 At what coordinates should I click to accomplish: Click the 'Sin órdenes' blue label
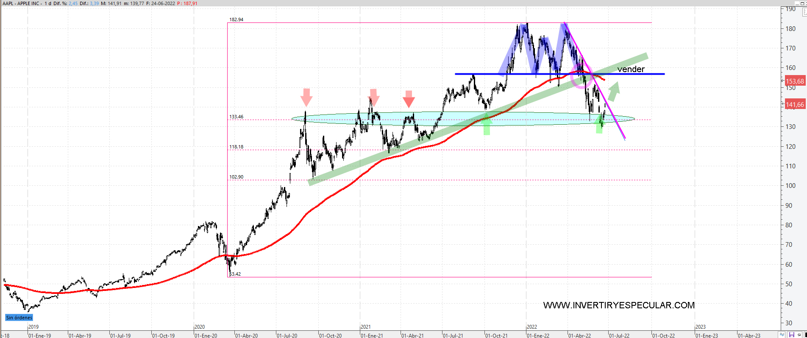pos(19,318)
